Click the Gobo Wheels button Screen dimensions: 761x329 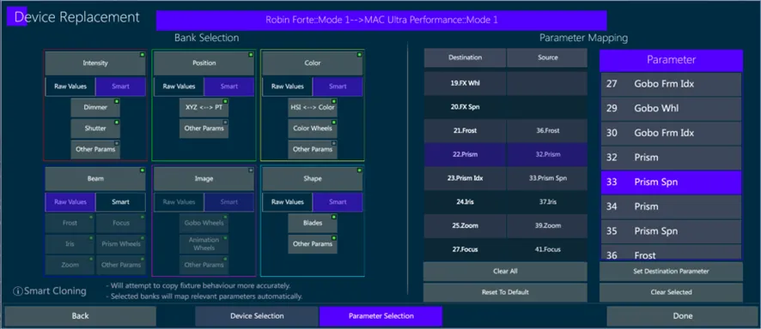(204, 224)
